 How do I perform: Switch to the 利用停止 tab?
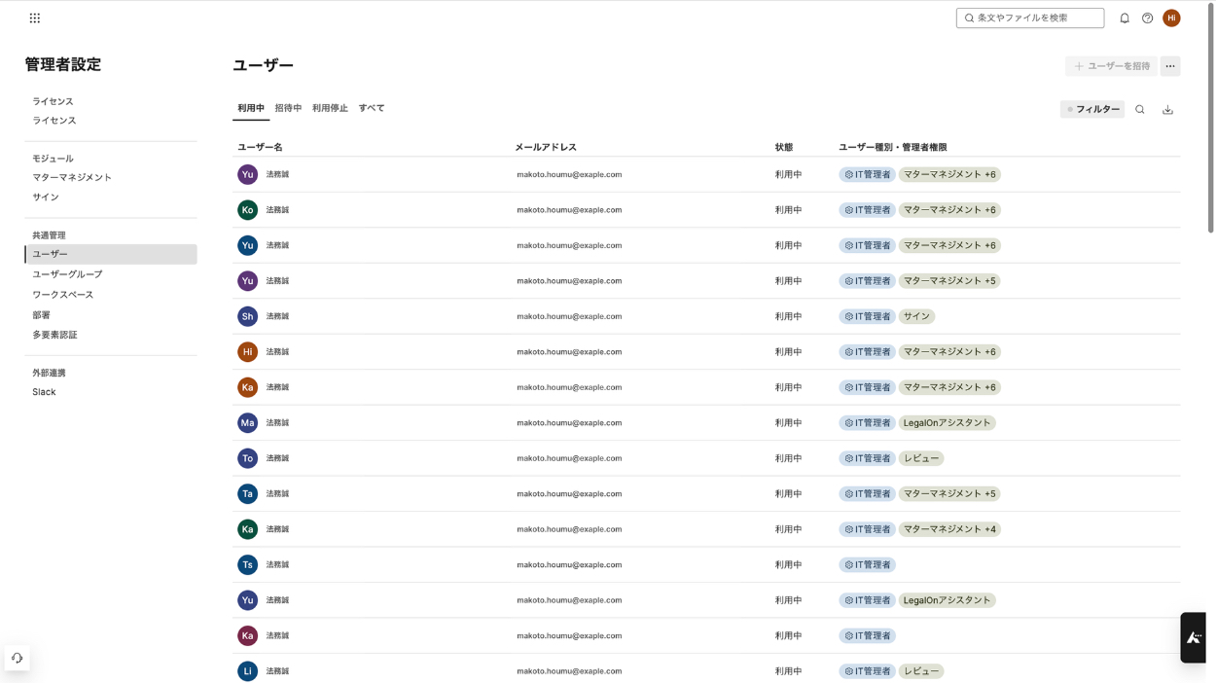[x=330, y=108]
